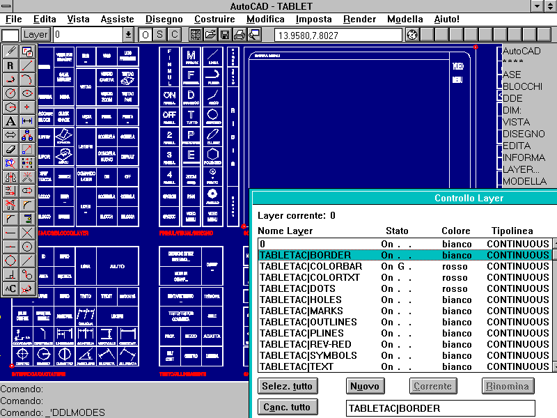
Task: Open the File menu
Action: pos(14,20)
